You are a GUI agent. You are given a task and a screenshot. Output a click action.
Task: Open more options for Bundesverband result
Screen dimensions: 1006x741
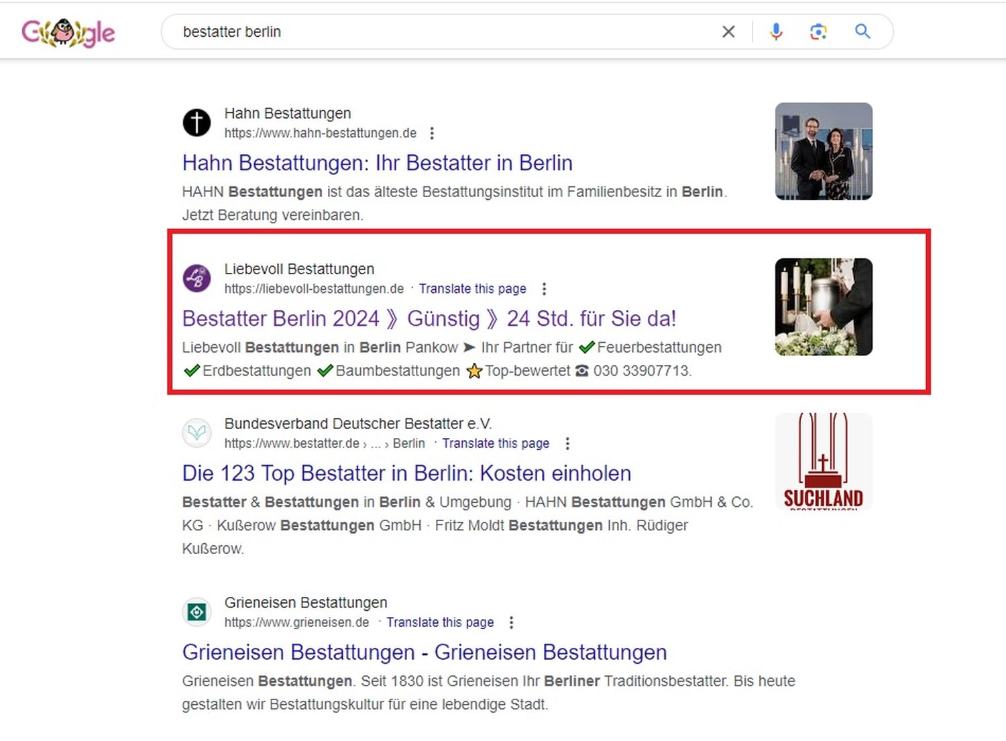(567, 444)
